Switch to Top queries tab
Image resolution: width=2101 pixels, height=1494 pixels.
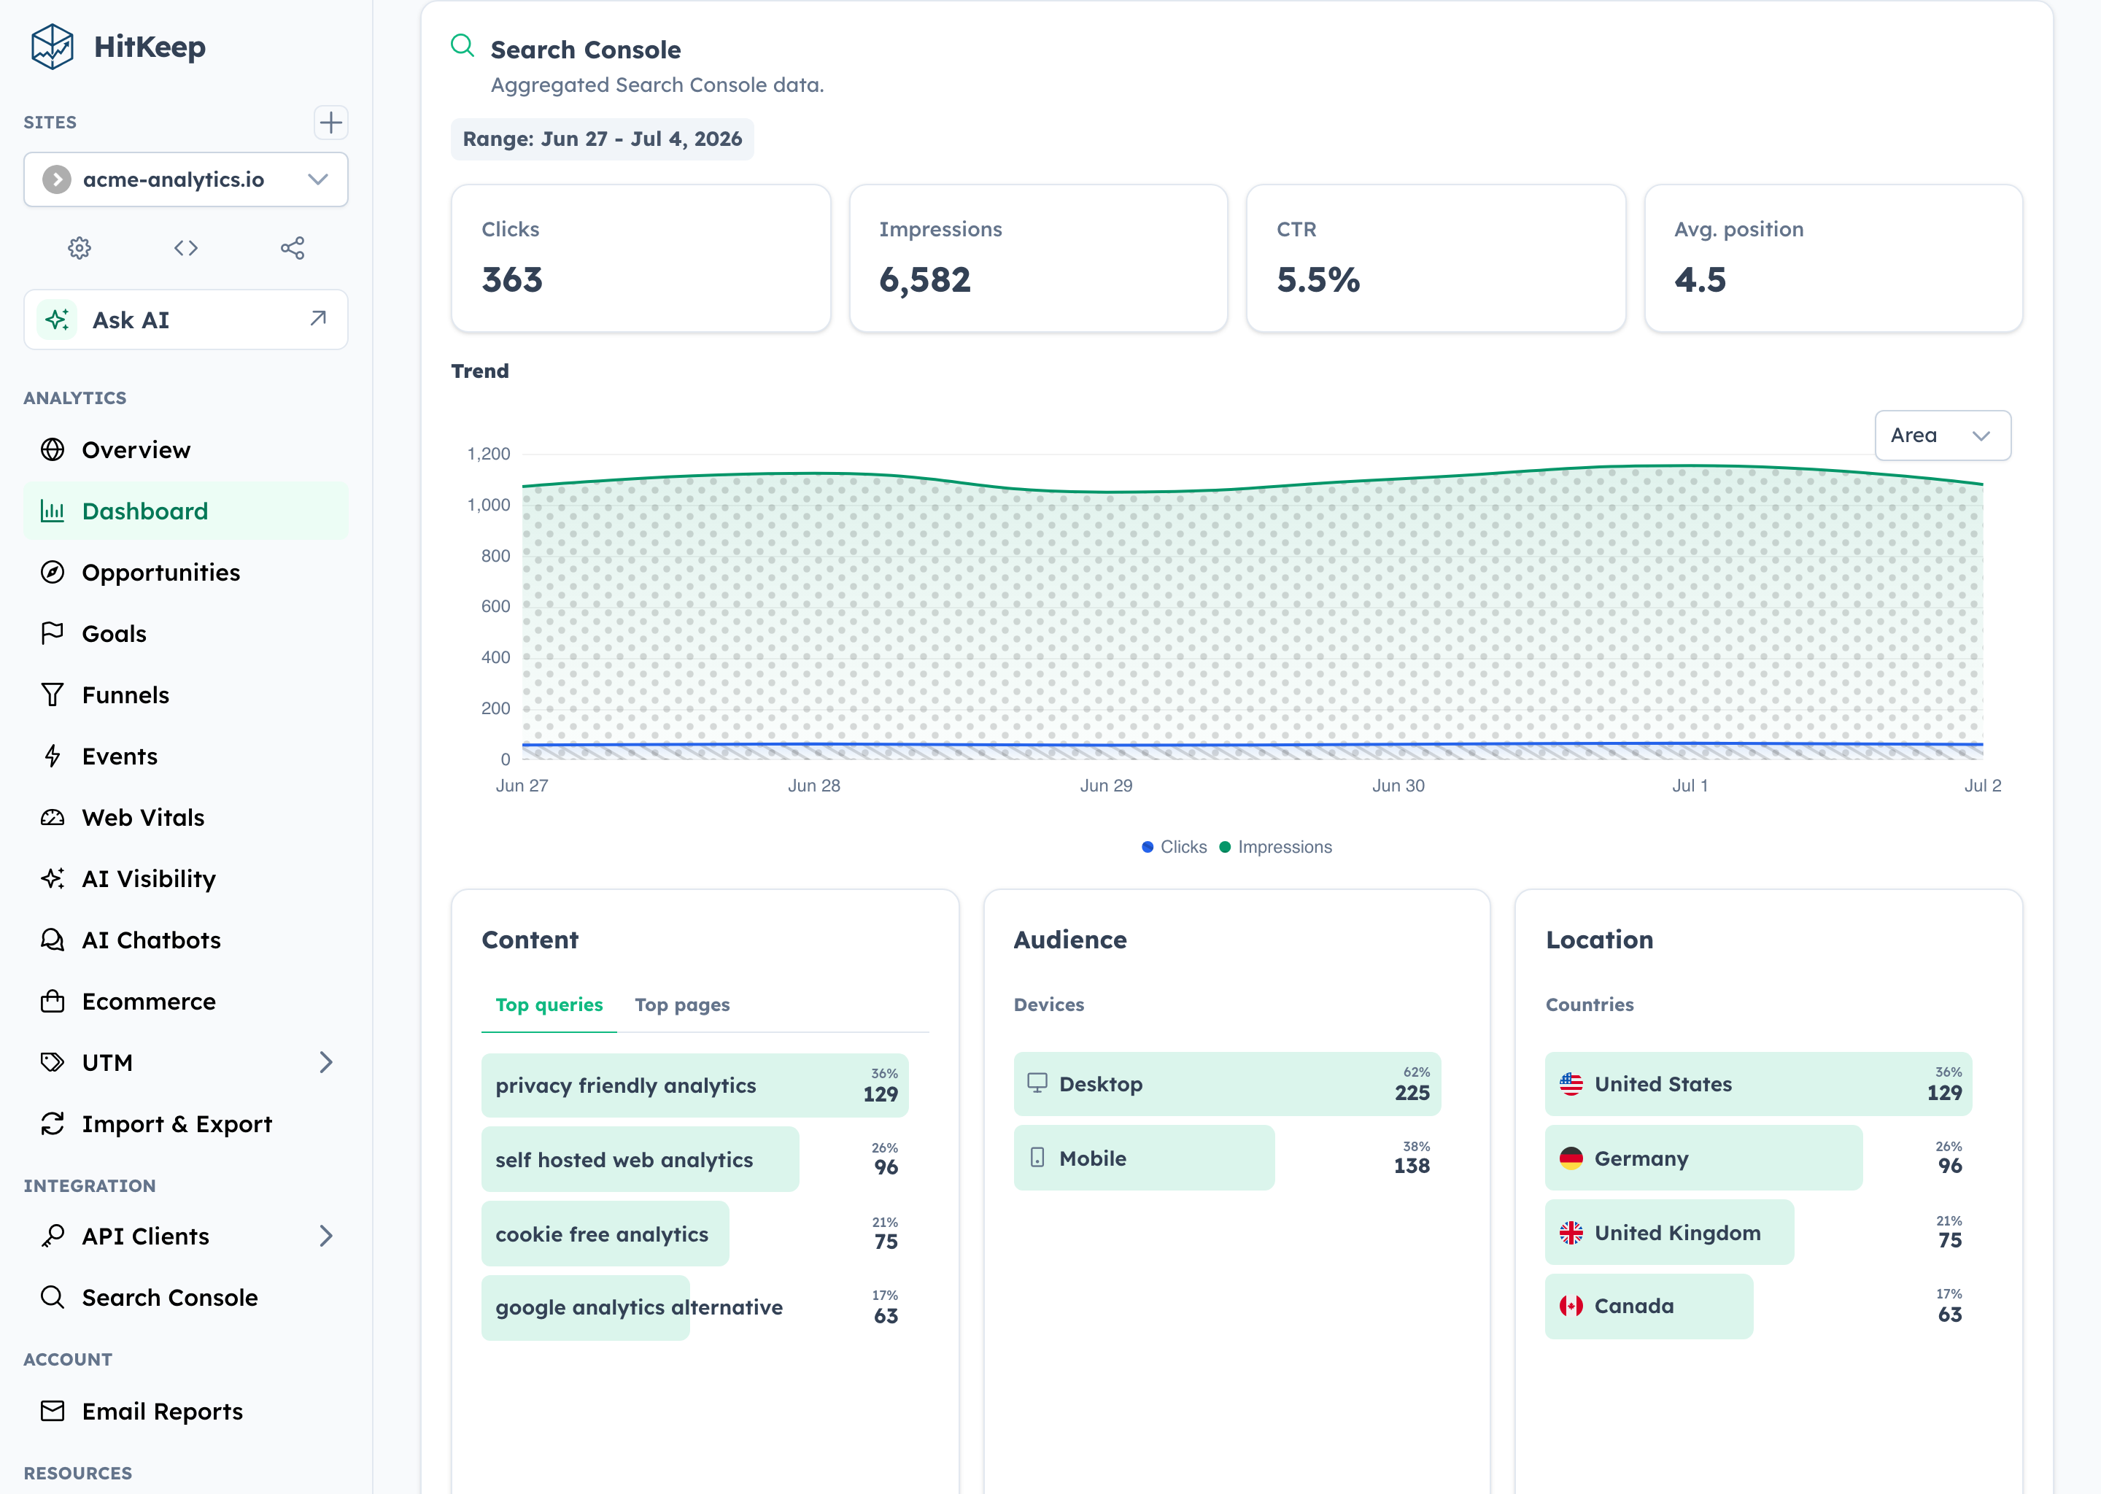click(x=549, y=1005)
